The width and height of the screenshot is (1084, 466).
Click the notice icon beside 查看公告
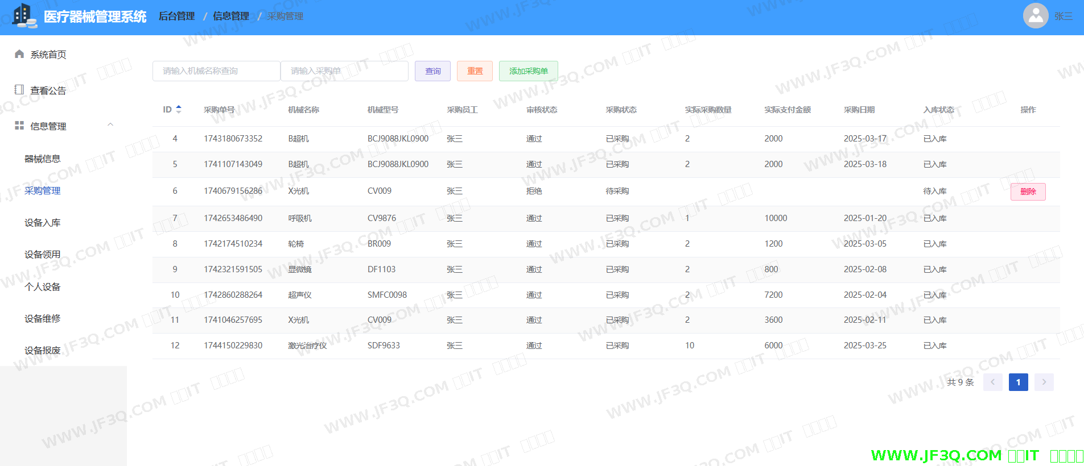19,90
